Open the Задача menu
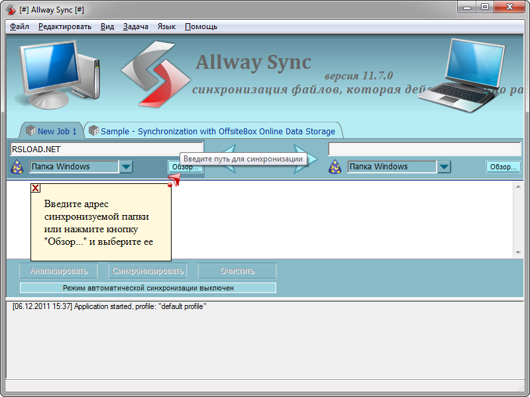This screenshot has width=530, height=397. (x=136, y=26)
